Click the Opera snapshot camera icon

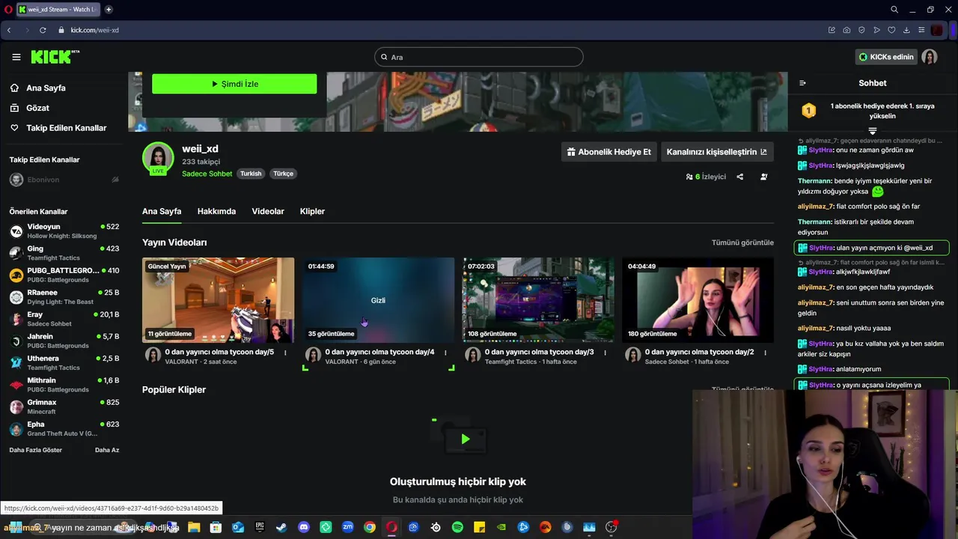846,30
